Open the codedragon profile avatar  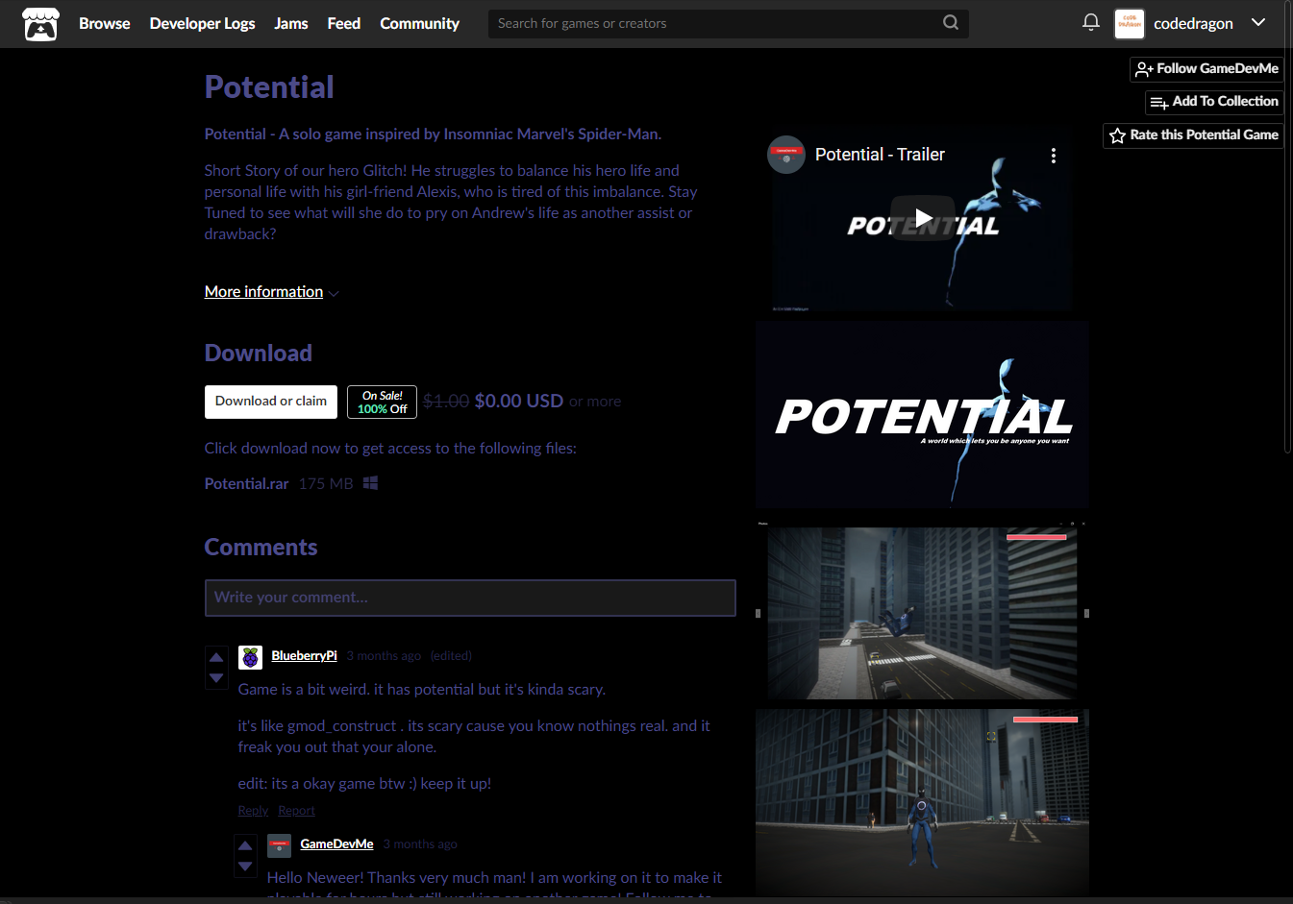pyautogui.click(x=1130, y=23)
